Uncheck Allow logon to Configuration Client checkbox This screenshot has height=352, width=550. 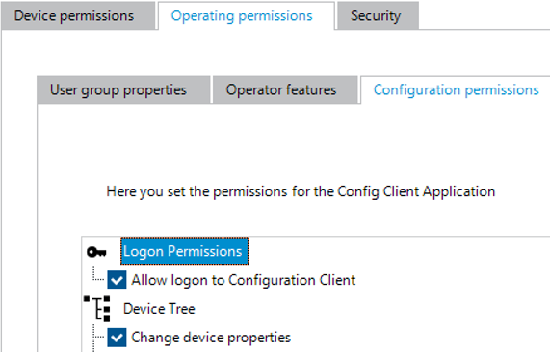click(117, 280)
